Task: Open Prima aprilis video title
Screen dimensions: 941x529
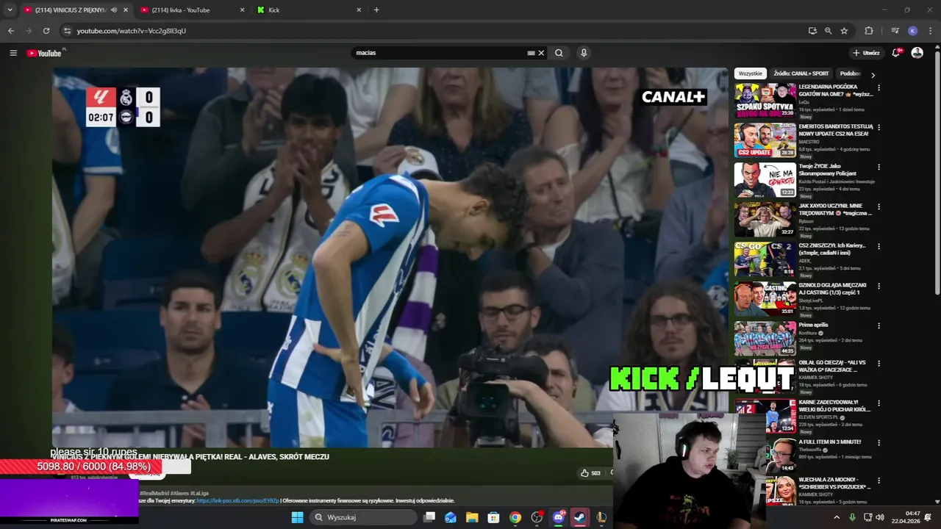Action: click(813, 325)
